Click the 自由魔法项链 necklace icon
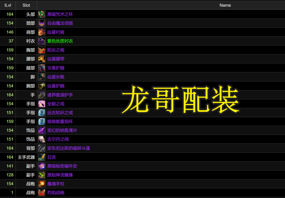The height and width of the screenshot is (198, 285). (41, 23)
